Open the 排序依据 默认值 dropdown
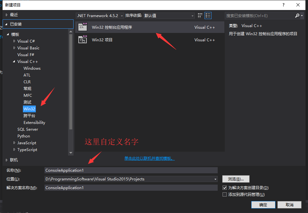The height and width of the screenshot is (213, 308). point(193,15)
